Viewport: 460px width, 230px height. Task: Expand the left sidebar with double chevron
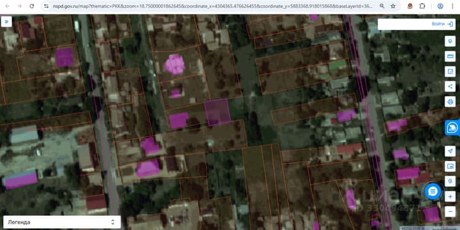click(x=6, y=21)
